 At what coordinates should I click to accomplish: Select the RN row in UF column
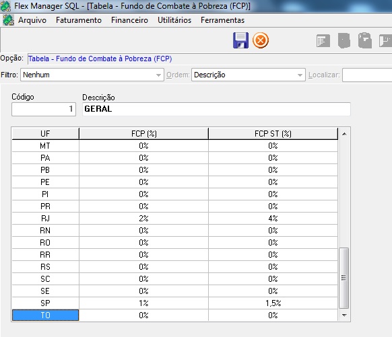pyautogui.click(x=45, y=231)
